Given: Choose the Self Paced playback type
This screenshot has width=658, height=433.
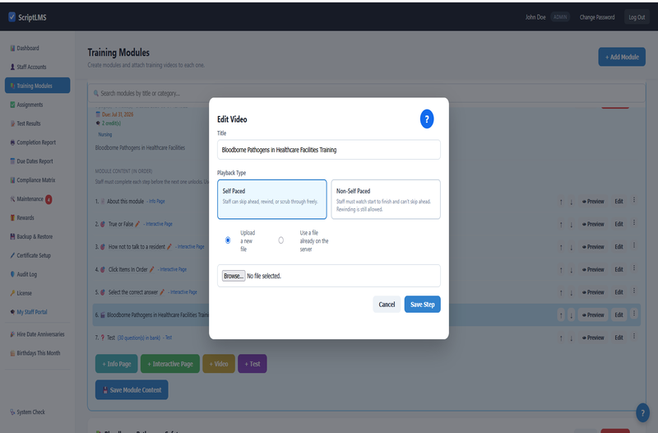Looking at the screenshot, I should (x=272, y=199).
